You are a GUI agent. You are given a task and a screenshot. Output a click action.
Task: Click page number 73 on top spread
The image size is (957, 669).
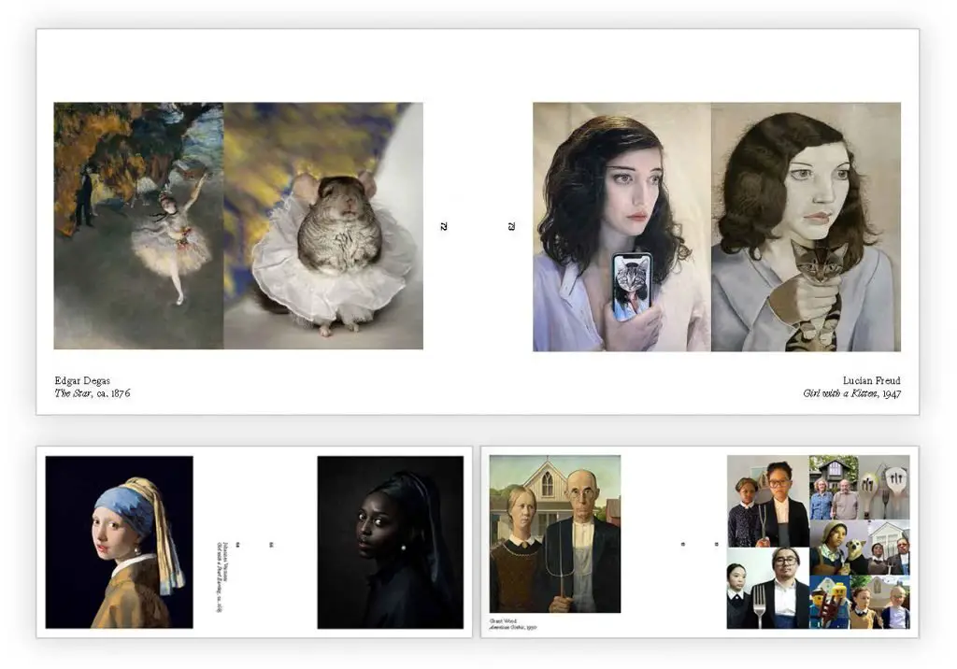click(511, 226)
